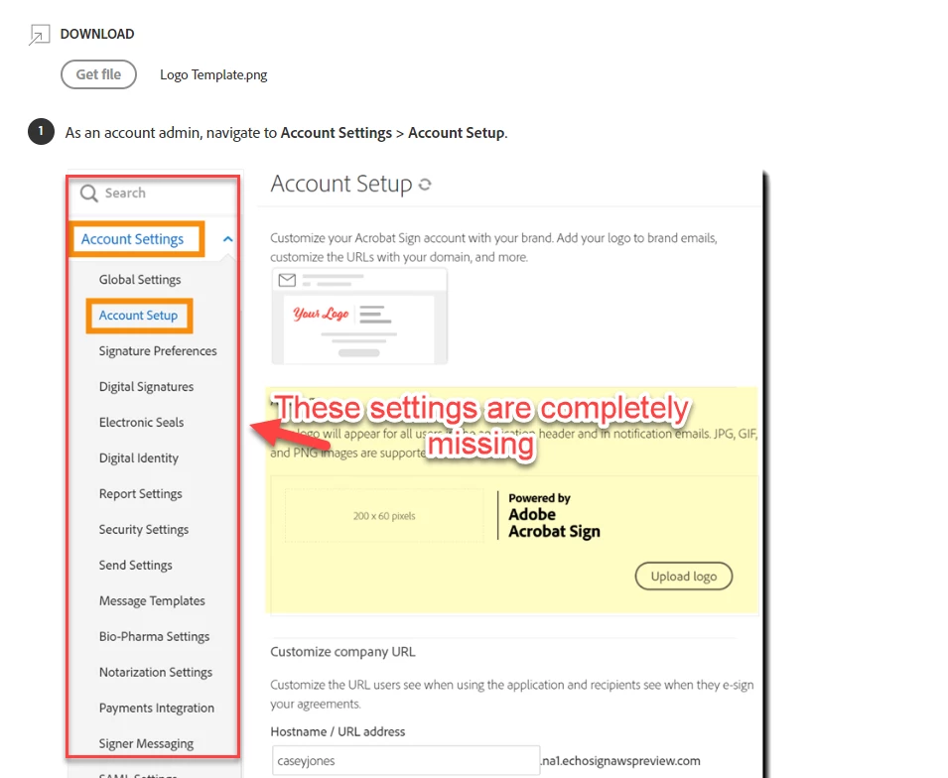Open Electronic Seals settings
Screen dimensions: 948x778
(x=142, y=423)
